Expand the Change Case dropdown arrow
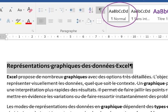Viewport: 168px width, 112px height. click(24, 10)
